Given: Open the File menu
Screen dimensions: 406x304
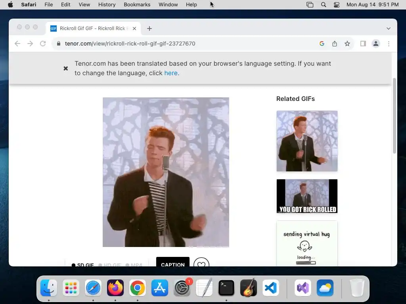Looking at the screenshot, I should click(48, 5).
